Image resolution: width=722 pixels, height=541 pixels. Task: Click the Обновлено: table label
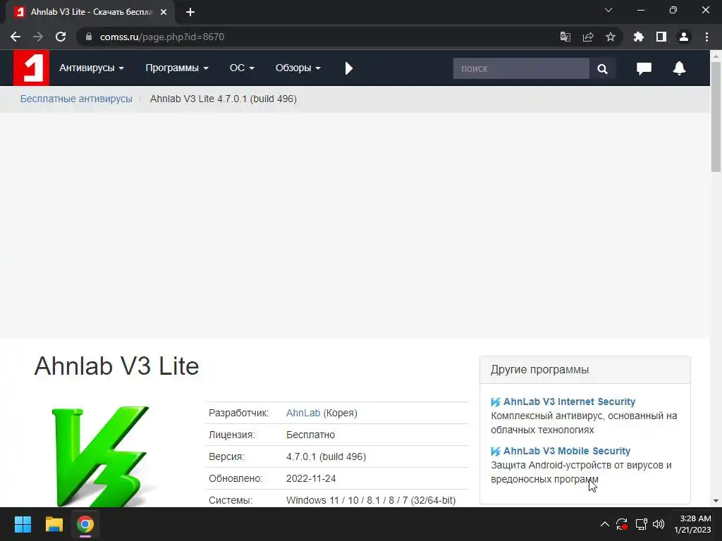point(235,478)
